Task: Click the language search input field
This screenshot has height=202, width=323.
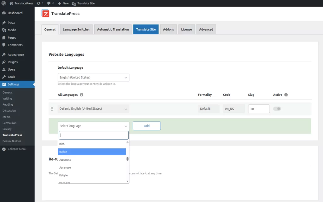Action: pyautogui.click(x=94, y=135)
